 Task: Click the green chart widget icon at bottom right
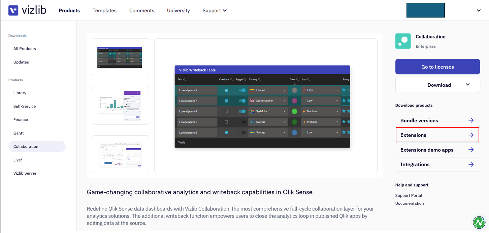click(x=479, y=222)
